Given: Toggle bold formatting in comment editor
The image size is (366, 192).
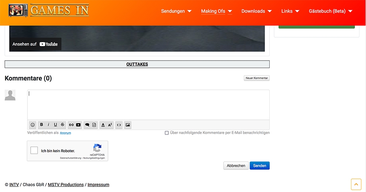Looking at the screenshot, I should click(x=41, y=125).
